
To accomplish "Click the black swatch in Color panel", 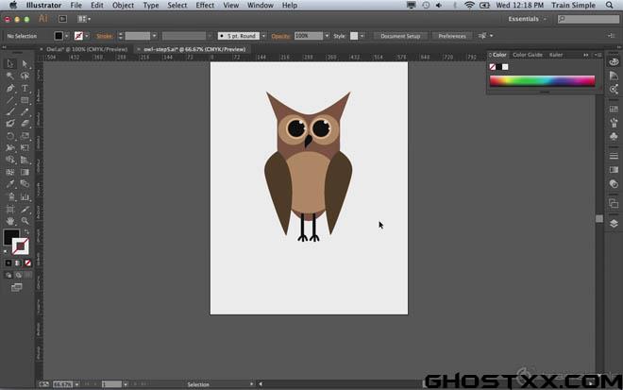I will point(498,67).
